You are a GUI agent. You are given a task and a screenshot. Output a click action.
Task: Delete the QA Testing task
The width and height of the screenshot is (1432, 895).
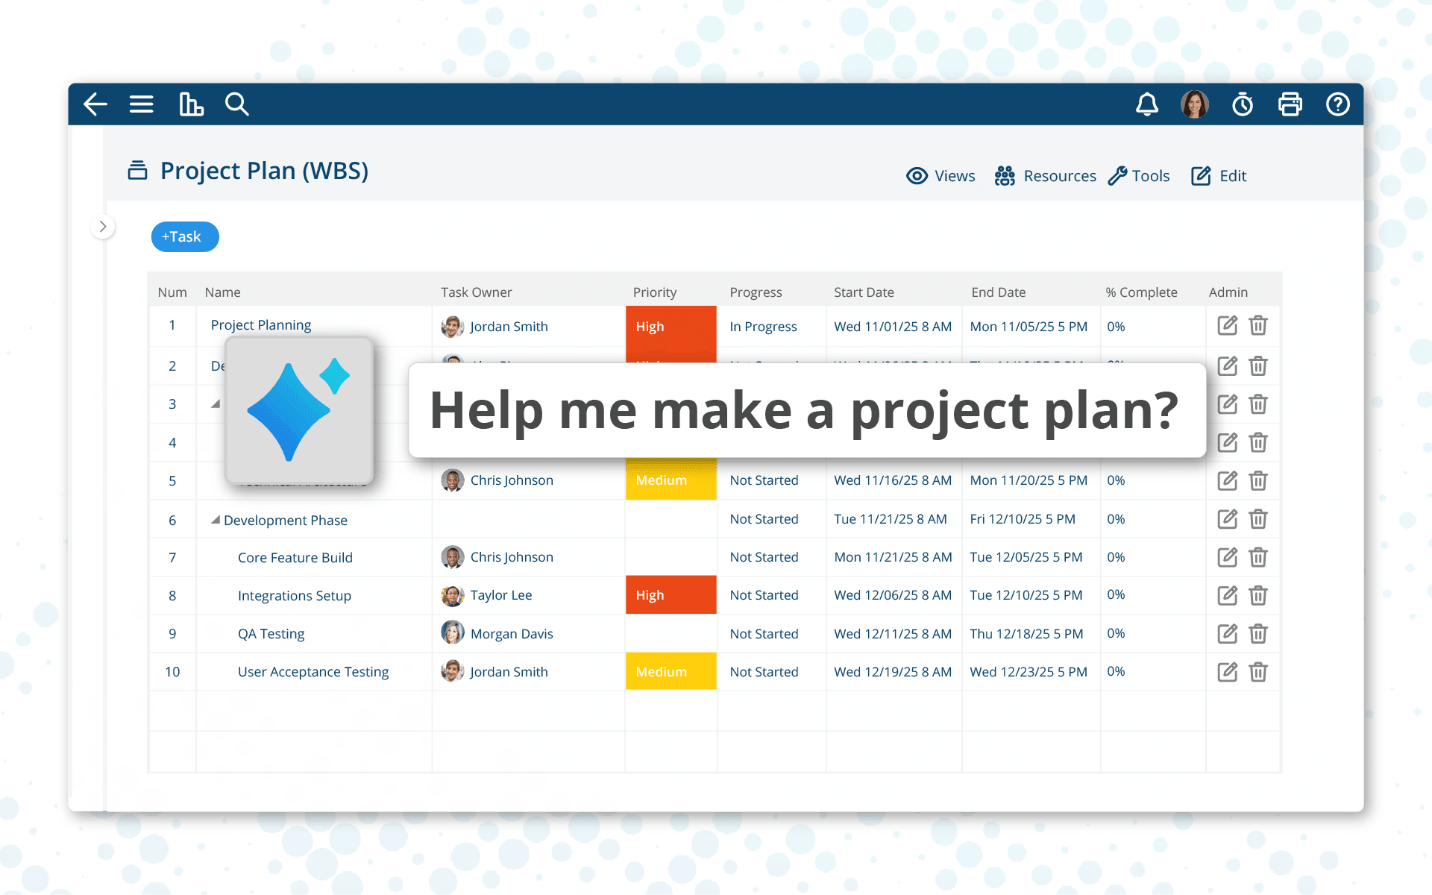click(x=1258, y=634)
